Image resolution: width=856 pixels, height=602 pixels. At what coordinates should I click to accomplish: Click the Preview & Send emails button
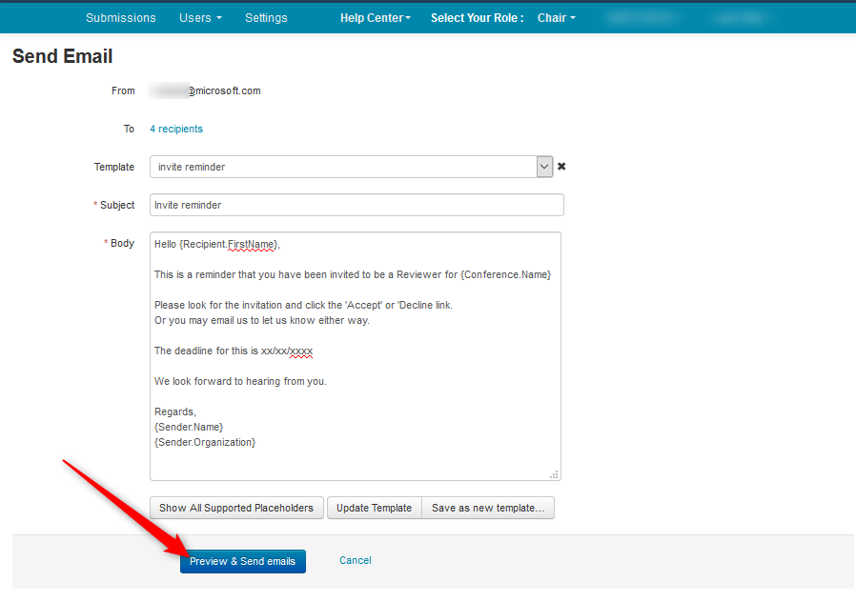243,561
